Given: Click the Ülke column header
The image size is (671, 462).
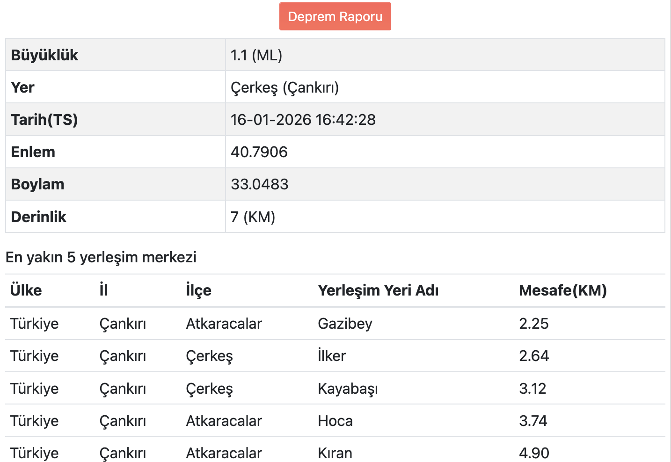Looking at the screenshot, I should pyautogui.click(x=26, y=290).
